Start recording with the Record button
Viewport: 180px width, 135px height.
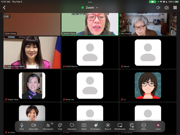(108, 126)
